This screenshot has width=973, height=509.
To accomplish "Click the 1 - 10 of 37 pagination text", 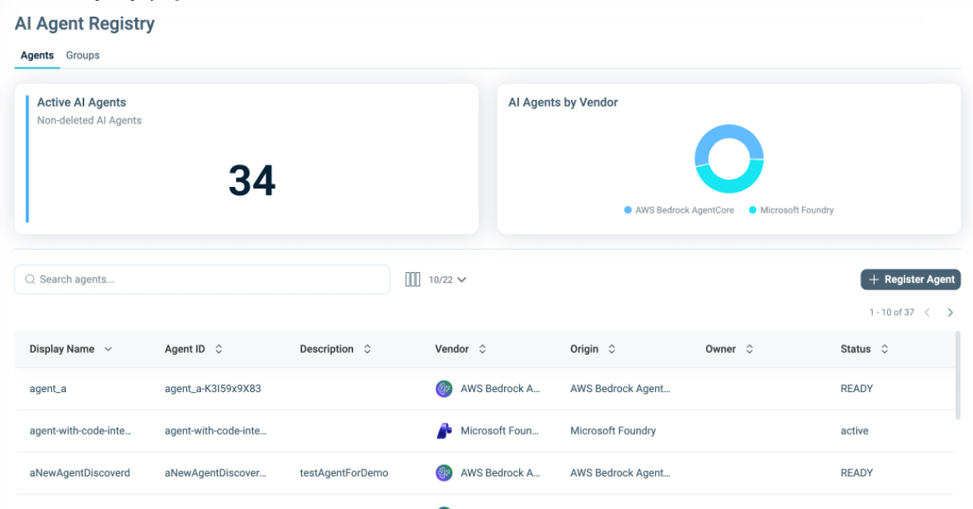I will (x=891, y=313).
